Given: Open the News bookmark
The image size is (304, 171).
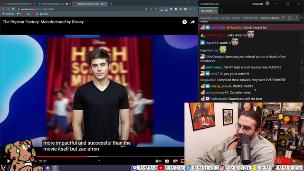Looking at the screenshot, I should click(44, 14).
